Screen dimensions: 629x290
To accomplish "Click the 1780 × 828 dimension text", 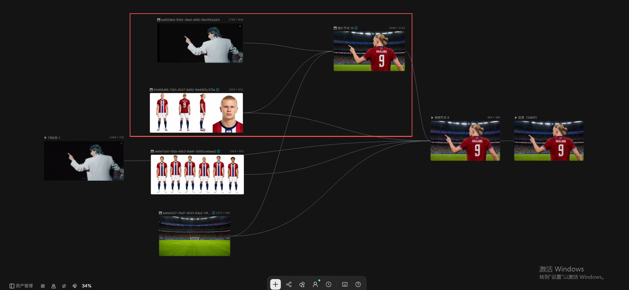I will [236, 20].
